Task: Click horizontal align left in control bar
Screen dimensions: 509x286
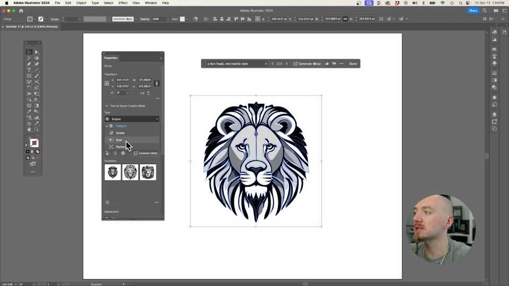Action: point(215,19)
